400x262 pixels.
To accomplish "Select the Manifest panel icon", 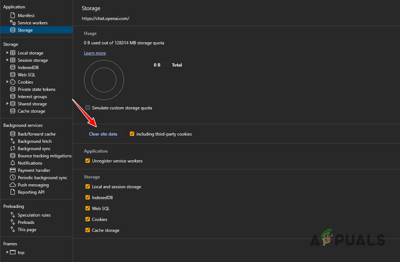I will tap(13, 15).
